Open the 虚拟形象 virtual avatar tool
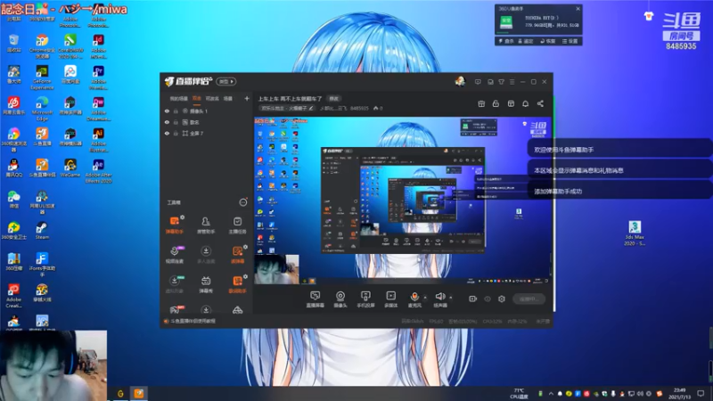 [x=174, y=284]
